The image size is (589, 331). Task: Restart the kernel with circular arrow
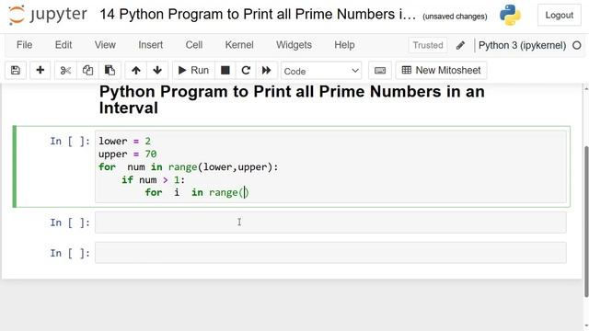(246, 70)
